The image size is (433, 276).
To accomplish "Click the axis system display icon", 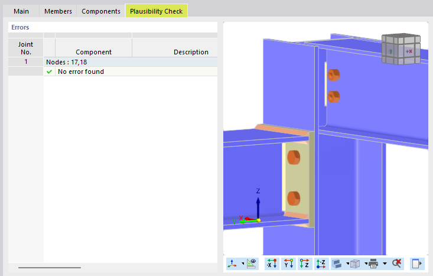I will click(232, 264).
